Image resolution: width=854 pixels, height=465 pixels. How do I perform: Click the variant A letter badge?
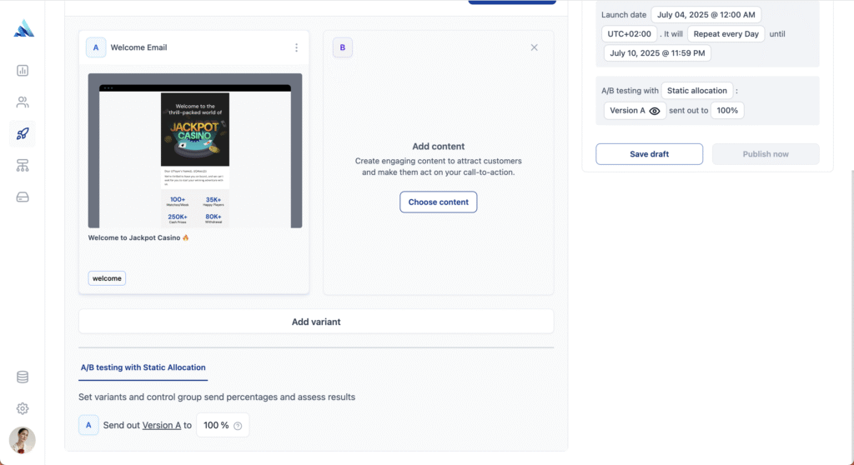tap(96, 47)
